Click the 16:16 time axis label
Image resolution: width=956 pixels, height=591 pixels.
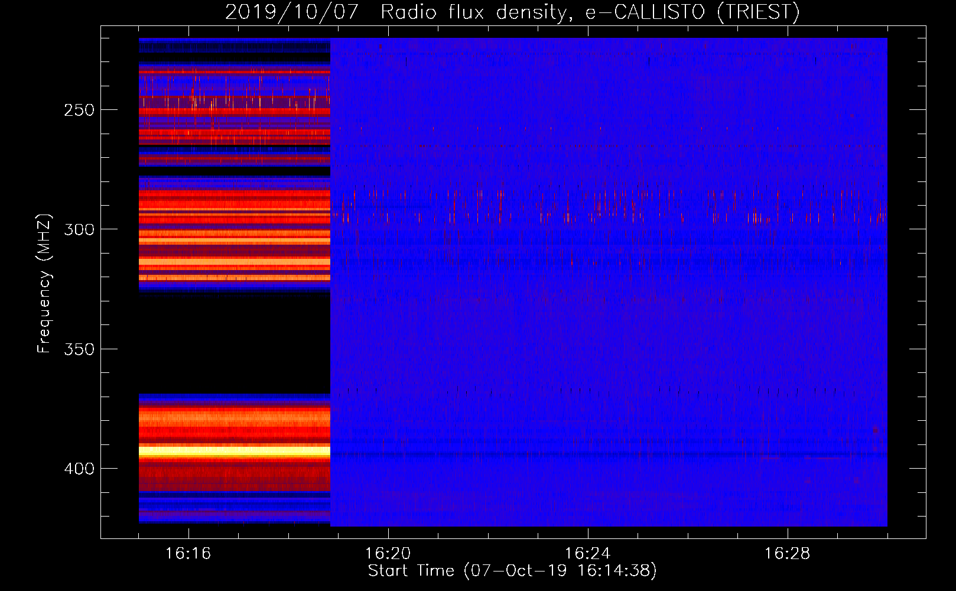point(188,554)
